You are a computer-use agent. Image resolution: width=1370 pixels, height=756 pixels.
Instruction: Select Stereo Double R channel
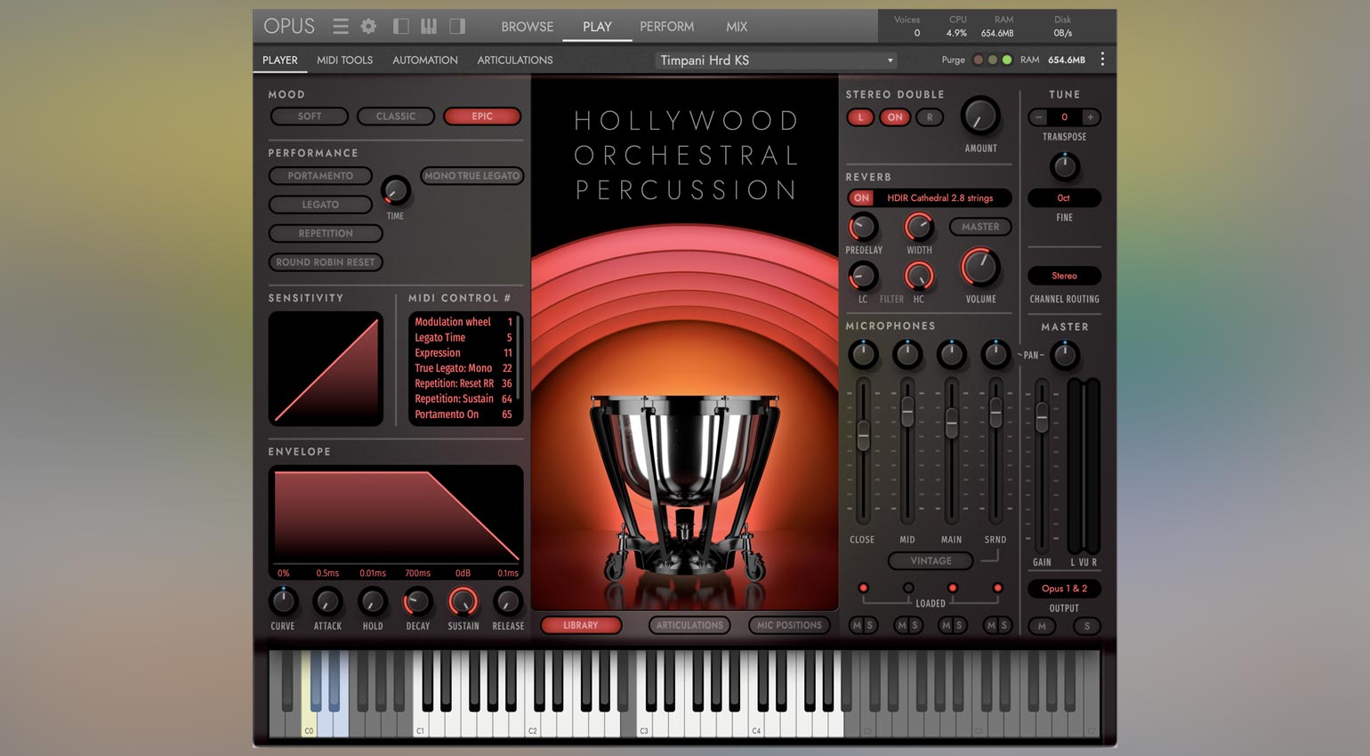[x=930, y=117]
